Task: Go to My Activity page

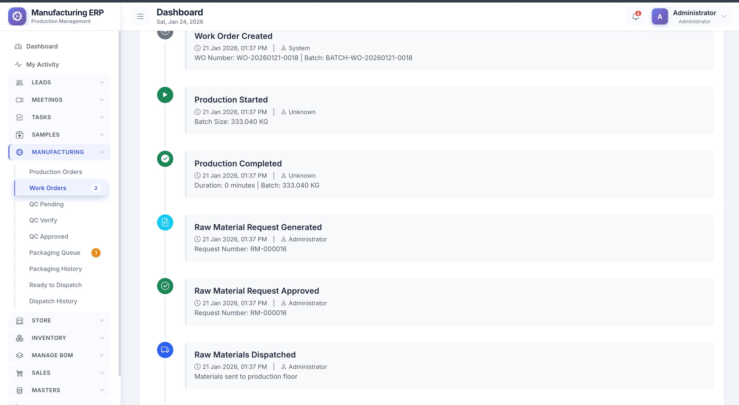Action: (x=42, y=65)
